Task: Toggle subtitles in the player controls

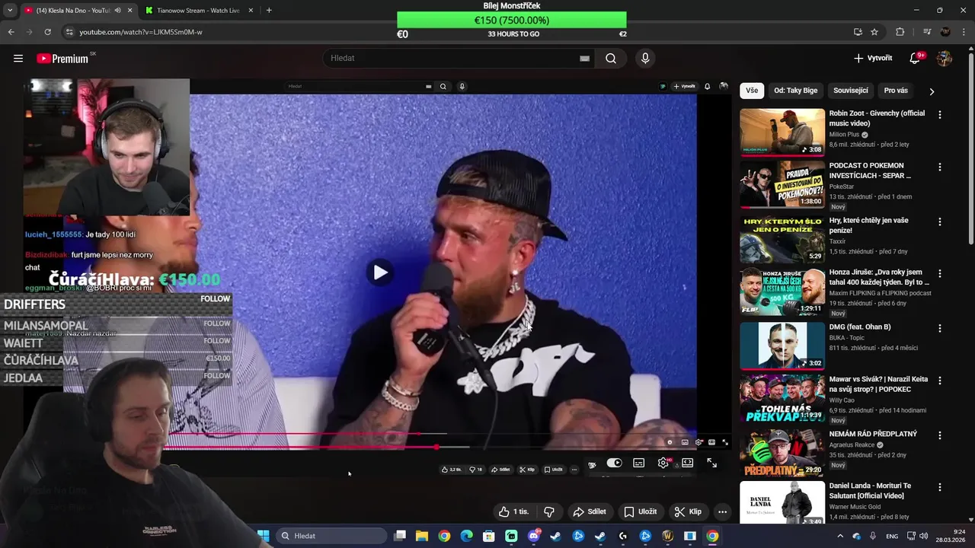Action: [x=639, y=463]
